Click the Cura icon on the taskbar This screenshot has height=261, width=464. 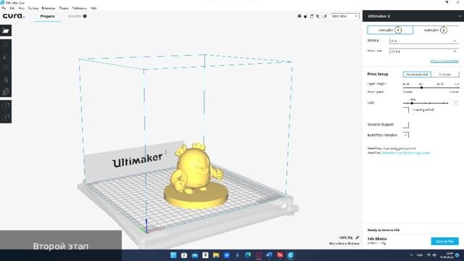coord(291,255)
